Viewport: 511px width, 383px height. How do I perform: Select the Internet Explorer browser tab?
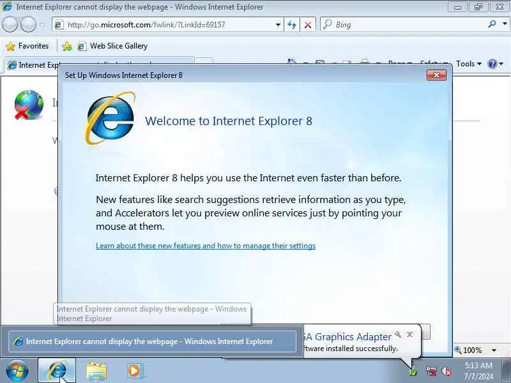[99, 64]
